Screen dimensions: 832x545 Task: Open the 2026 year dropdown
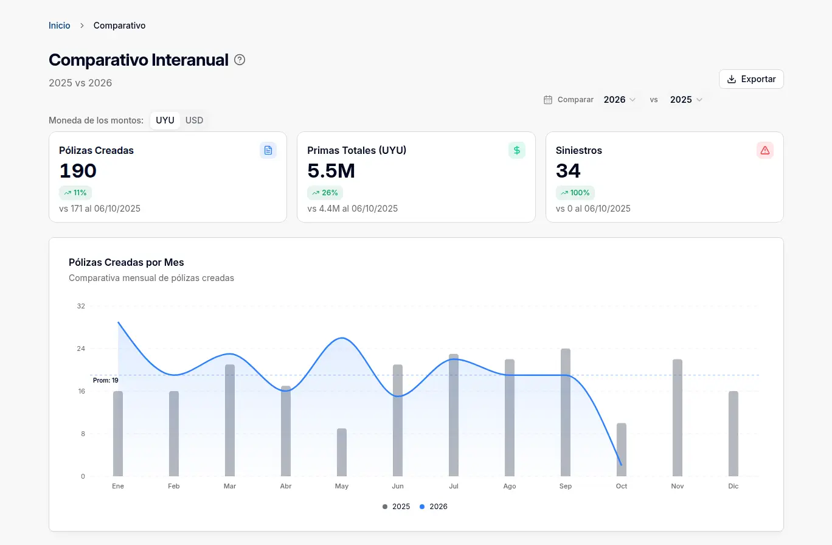[620, 100]
